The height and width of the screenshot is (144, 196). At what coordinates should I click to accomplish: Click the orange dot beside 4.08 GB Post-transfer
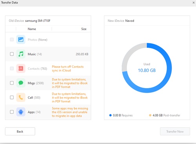(150, 115)
